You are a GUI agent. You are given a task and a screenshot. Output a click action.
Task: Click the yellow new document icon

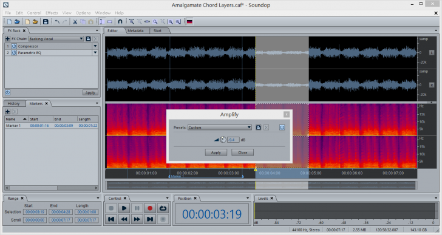click(x=27, y=22)
